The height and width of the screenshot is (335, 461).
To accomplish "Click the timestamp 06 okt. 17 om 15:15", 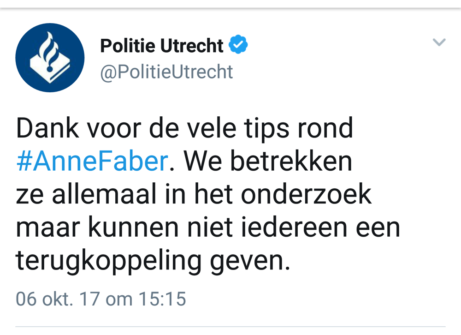I will [100, 299].
